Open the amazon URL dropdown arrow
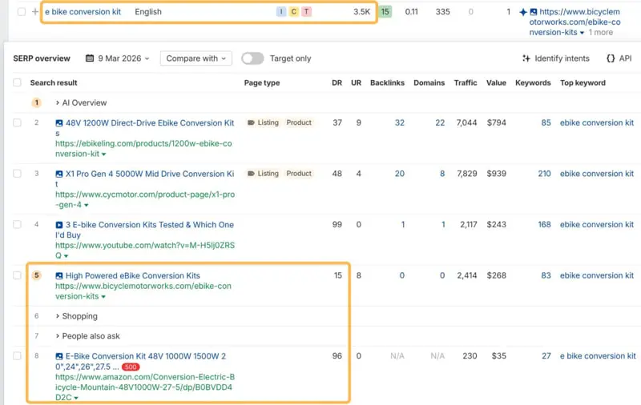 [x=76, y=398]
